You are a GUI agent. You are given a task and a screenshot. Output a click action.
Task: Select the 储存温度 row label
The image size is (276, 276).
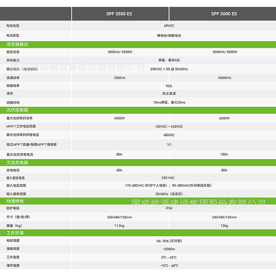point(13,265)
